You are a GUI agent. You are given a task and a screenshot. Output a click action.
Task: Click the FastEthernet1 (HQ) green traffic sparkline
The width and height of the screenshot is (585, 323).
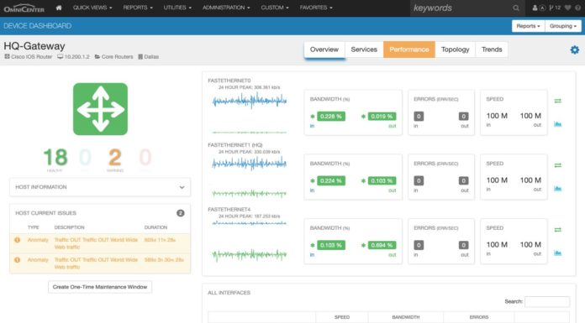pos(250,193)
